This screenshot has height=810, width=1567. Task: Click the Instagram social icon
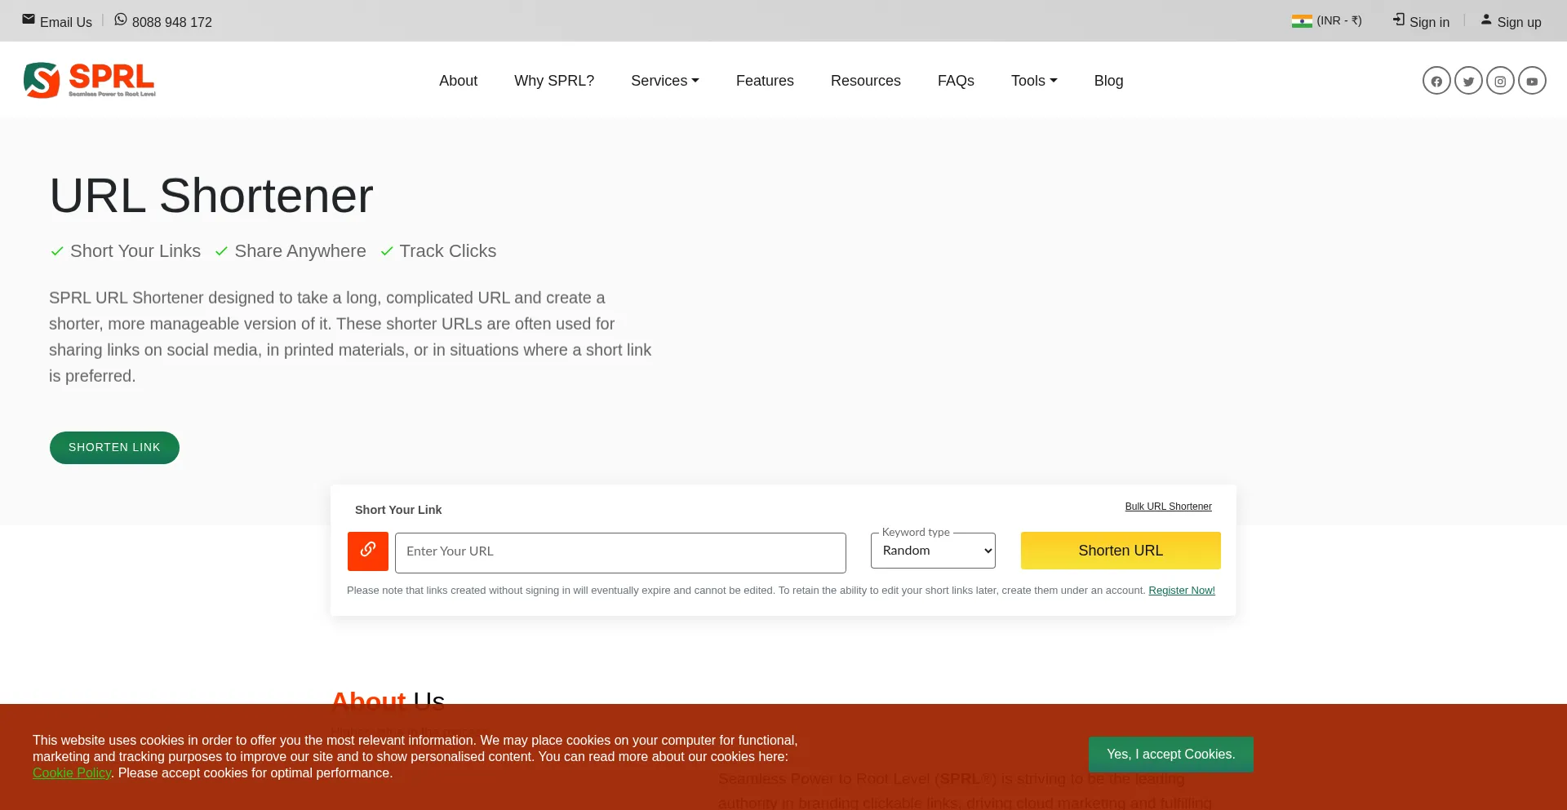[1500, 81]
